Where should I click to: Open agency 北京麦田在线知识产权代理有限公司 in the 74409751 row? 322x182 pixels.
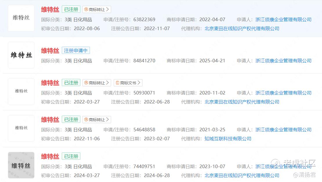242,175
